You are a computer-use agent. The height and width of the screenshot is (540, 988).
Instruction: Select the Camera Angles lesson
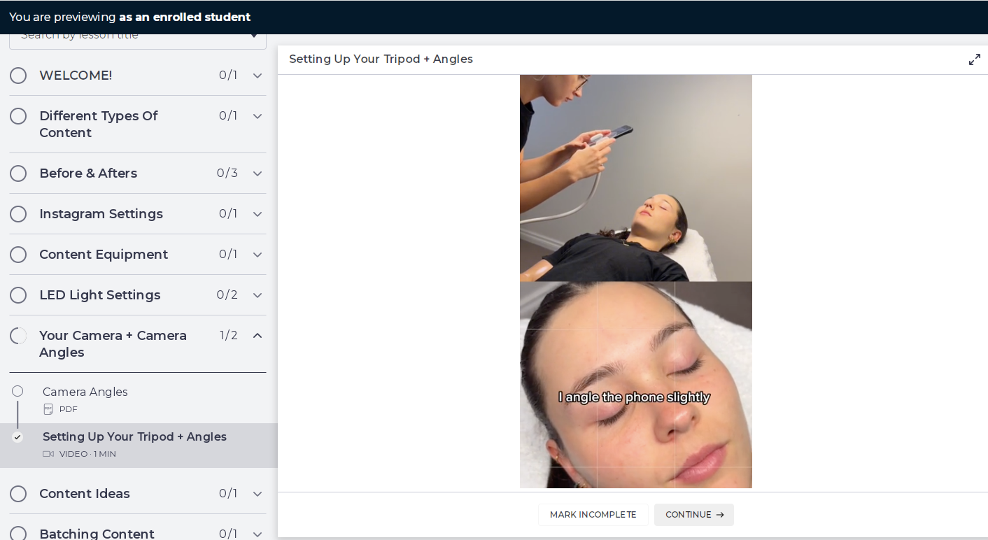[85, 392]
